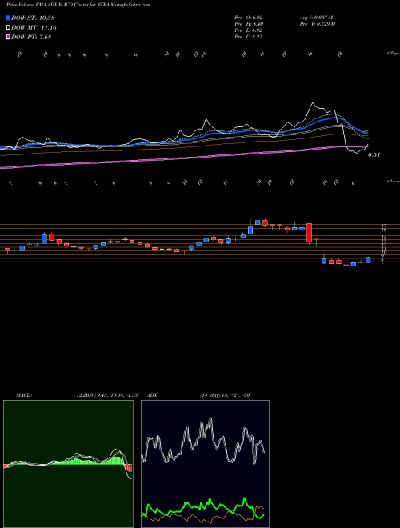Click the '<Tops' axis label
The width and height of the screenshot is (400, 528).
394,54
